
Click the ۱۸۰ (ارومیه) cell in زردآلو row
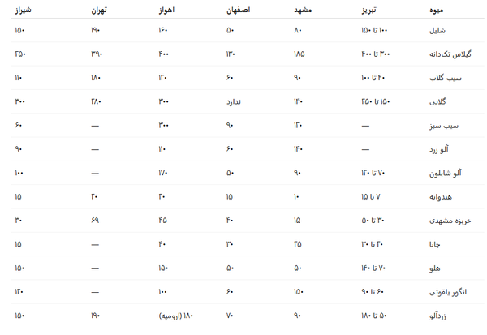[x=175, y=316]
